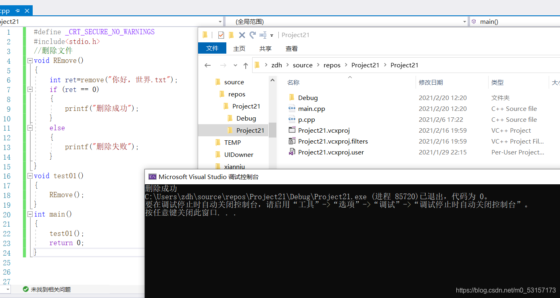560x298 pixels.
Task: Collapse the REmove() function at line 4
Action: 30,61
